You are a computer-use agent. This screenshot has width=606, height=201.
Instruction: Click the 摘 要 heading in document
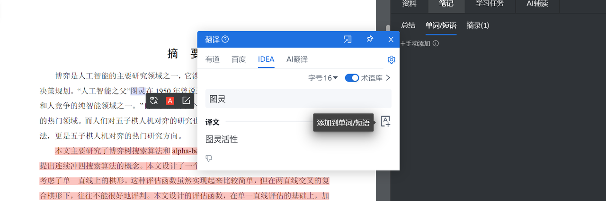coord(183,54)
